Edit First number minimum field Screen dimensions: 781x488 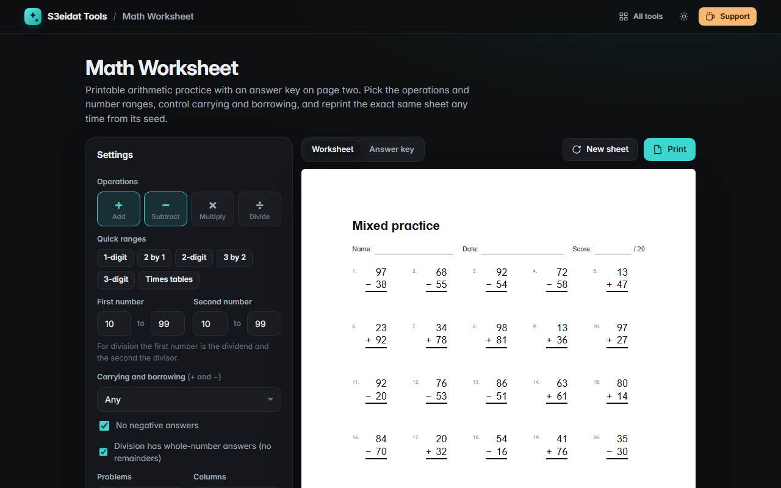114,324
